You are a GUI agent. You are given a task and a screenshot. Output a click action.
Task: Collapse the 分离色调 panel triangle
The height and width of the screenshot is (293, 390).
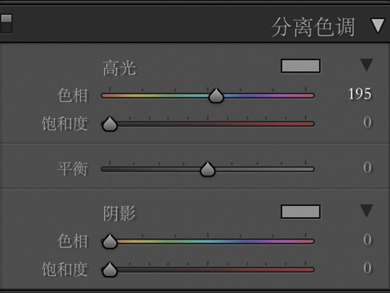click(x=378, y=26)
